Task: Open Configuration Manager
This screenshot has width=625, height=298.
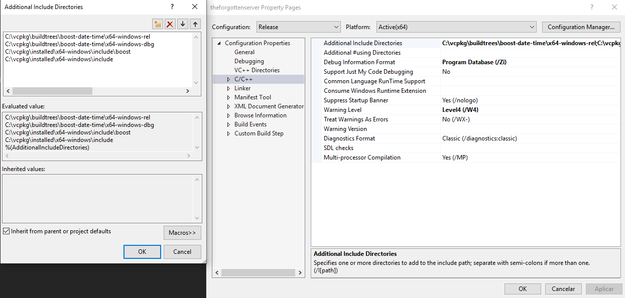Action: [581, 27]
